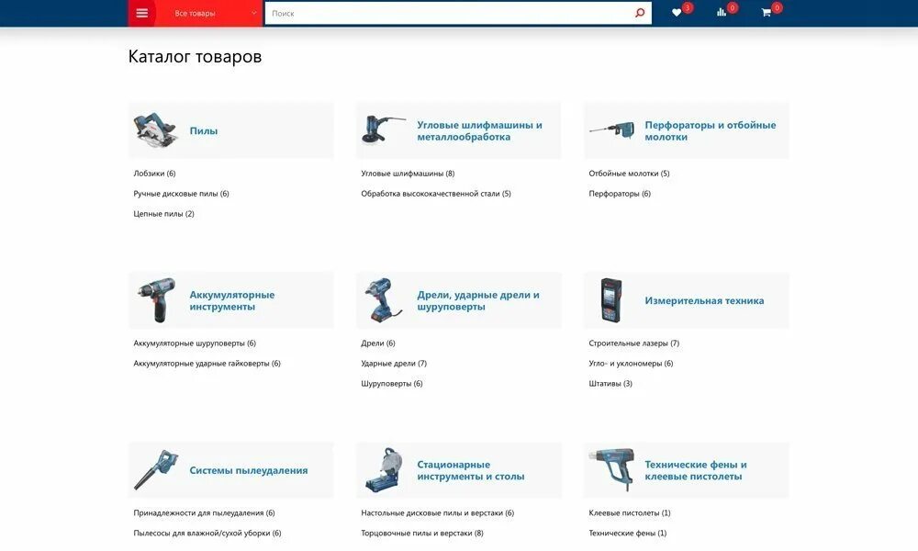This screenshot has width=918, height=551.
Task: Open the Лобзики (6) subcategory
Action: click(x=154, y=174)
